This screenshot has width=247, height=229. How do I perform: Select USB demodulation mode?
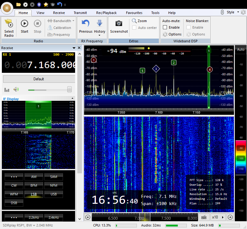[x=54, y=194]
